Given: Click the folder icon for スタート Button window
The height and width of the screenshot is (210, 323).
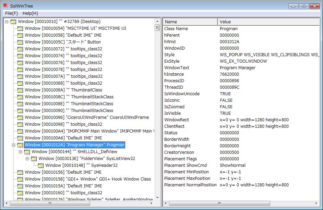Looking at the screenshot, I should point(20,42).
